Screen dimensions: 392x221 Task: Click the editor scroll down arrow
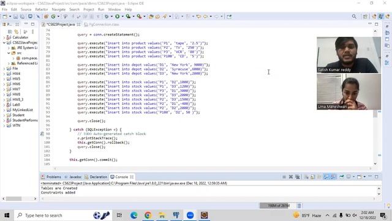pos(375,164)
